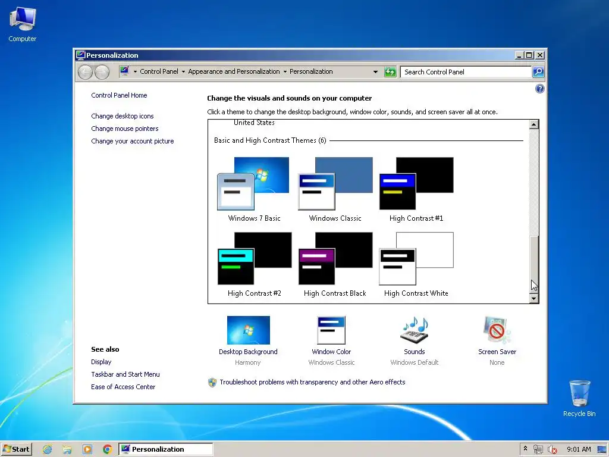This screenshot has height=457, width=609.
Task: Click the Personalization icon in address bar
Action: click(124, 71)
